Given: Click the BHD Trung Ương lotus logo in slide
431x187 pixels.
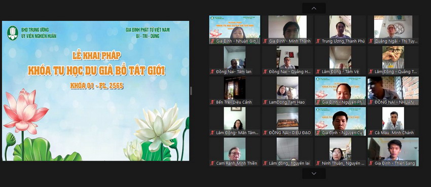Looking at the screenshot, I should tap(13, 32).
